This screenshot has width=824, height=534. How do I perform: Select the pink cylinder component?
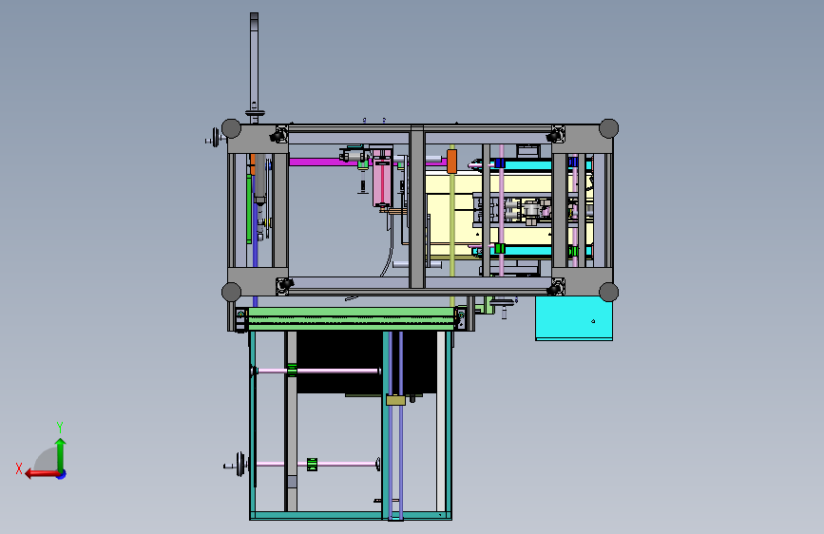click(382, 178)
